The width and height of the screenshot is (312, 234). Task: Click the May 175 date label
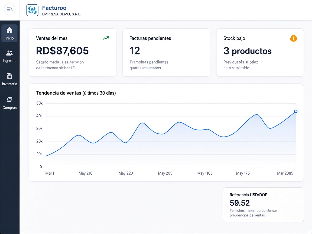point(243,173)
